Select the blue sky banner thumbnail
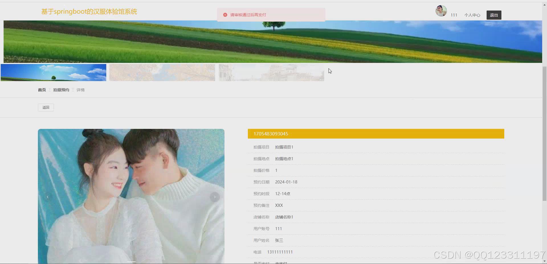The height and width of the screenshot is (264, 547). coord(53,73)
